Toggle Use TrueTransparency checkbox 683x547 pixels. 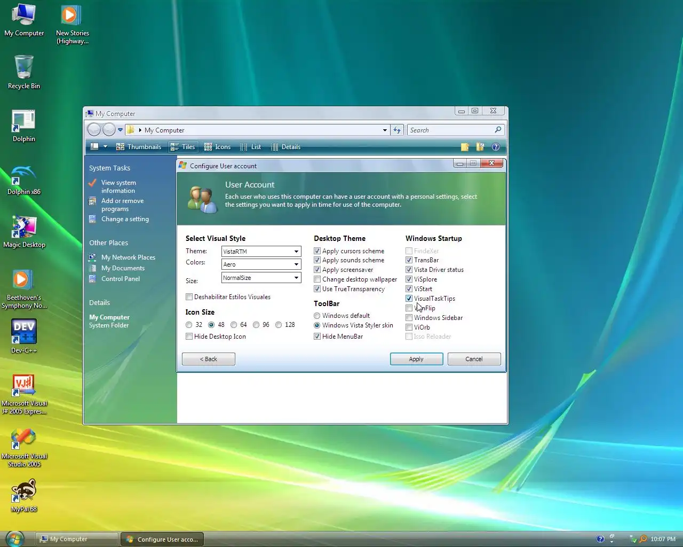pos(317,289)
